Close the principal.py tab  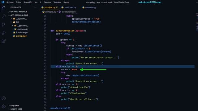click(x=57, y=7)
